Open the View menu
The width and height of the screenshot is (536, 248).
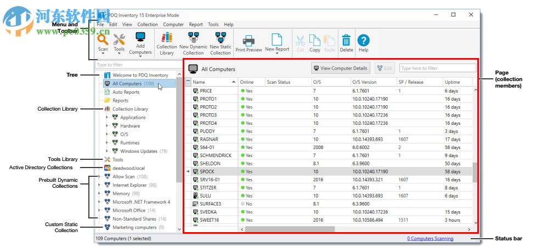click(127, 25)
